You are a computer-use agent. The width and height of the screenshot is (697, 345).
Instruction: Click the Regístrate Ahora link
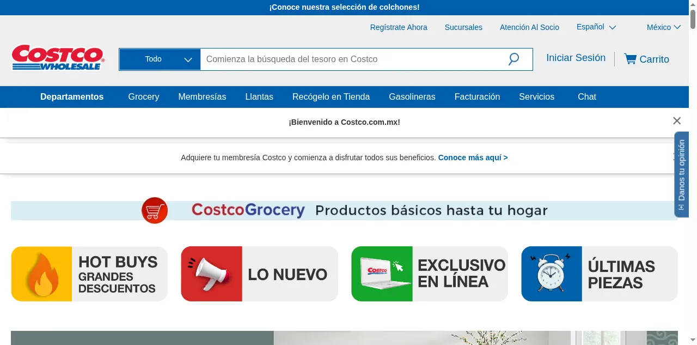399,27
